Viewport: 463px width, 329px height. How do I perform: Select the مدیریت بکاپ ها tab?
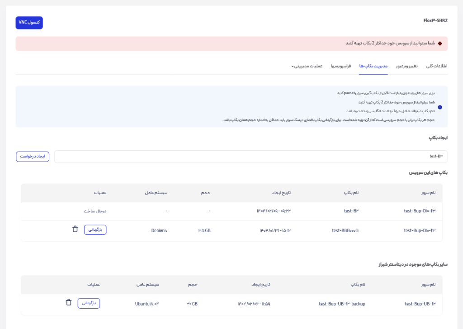(x=373, y=66)
